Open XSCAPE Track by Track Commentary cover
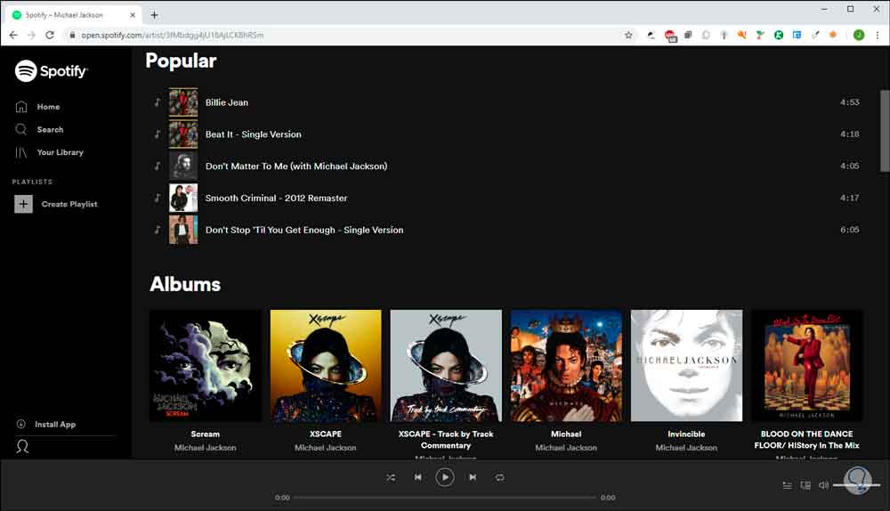Image resolution: width=890 pixels, height=511 pixels. pos(446,366)
